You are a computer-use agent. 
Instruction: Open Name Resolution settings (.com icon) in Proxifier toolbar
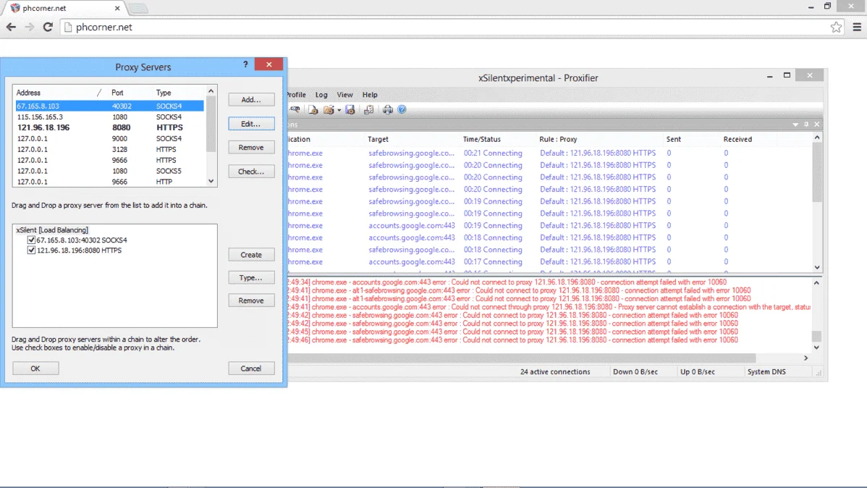tap(295, 109)
